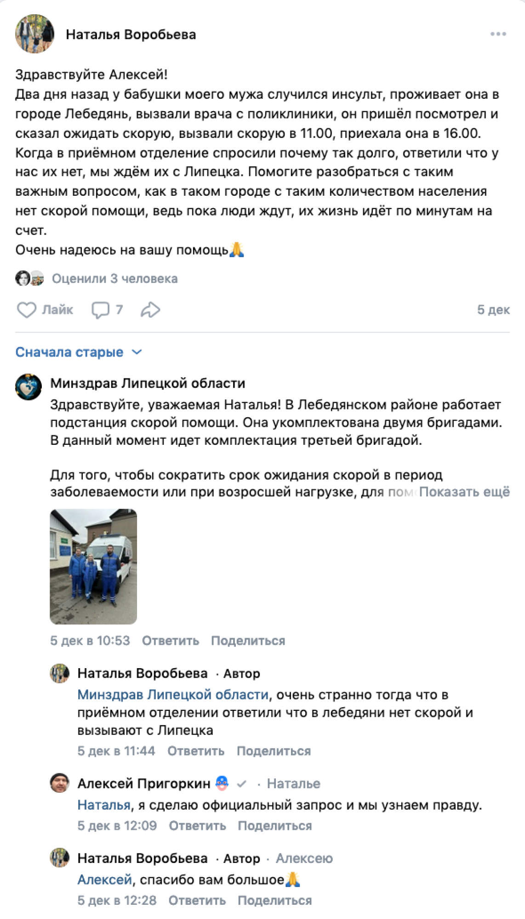Share the post using the arrow icon

[x=150, y=310]
